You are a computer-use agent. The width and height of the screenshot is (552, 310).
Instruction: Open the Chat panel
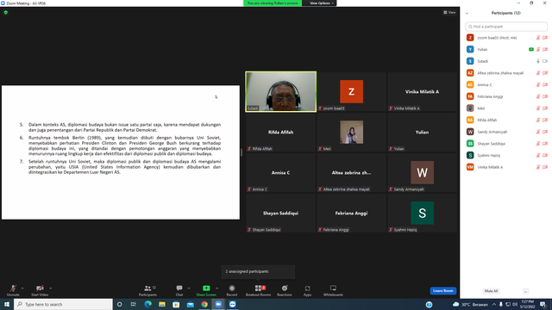click(179, 290)
